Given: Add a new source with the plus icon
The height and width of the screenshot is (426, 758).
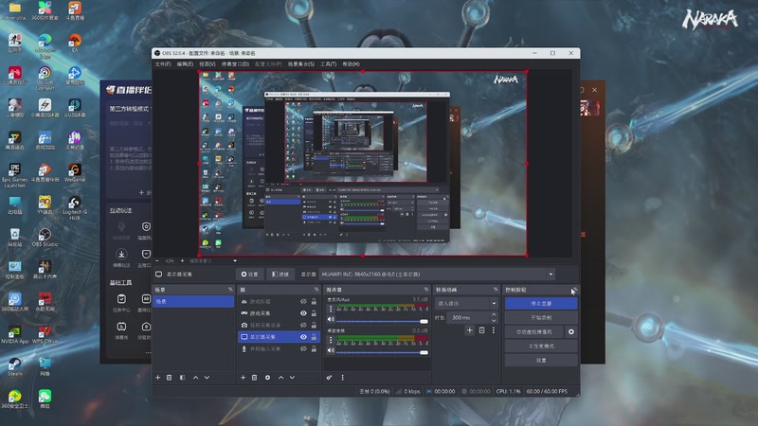Looking at the screenshot, I should [244, 377].
